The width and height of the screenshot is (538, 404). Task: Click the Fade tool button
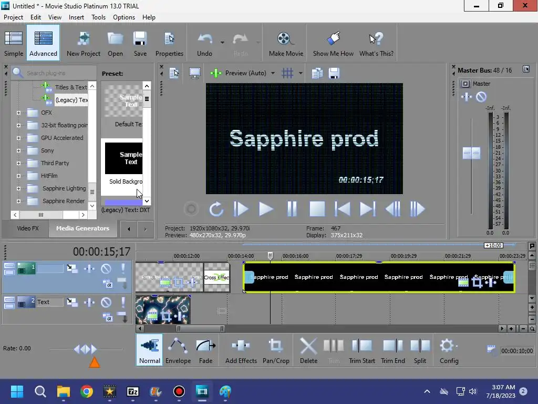pos(205,351)
